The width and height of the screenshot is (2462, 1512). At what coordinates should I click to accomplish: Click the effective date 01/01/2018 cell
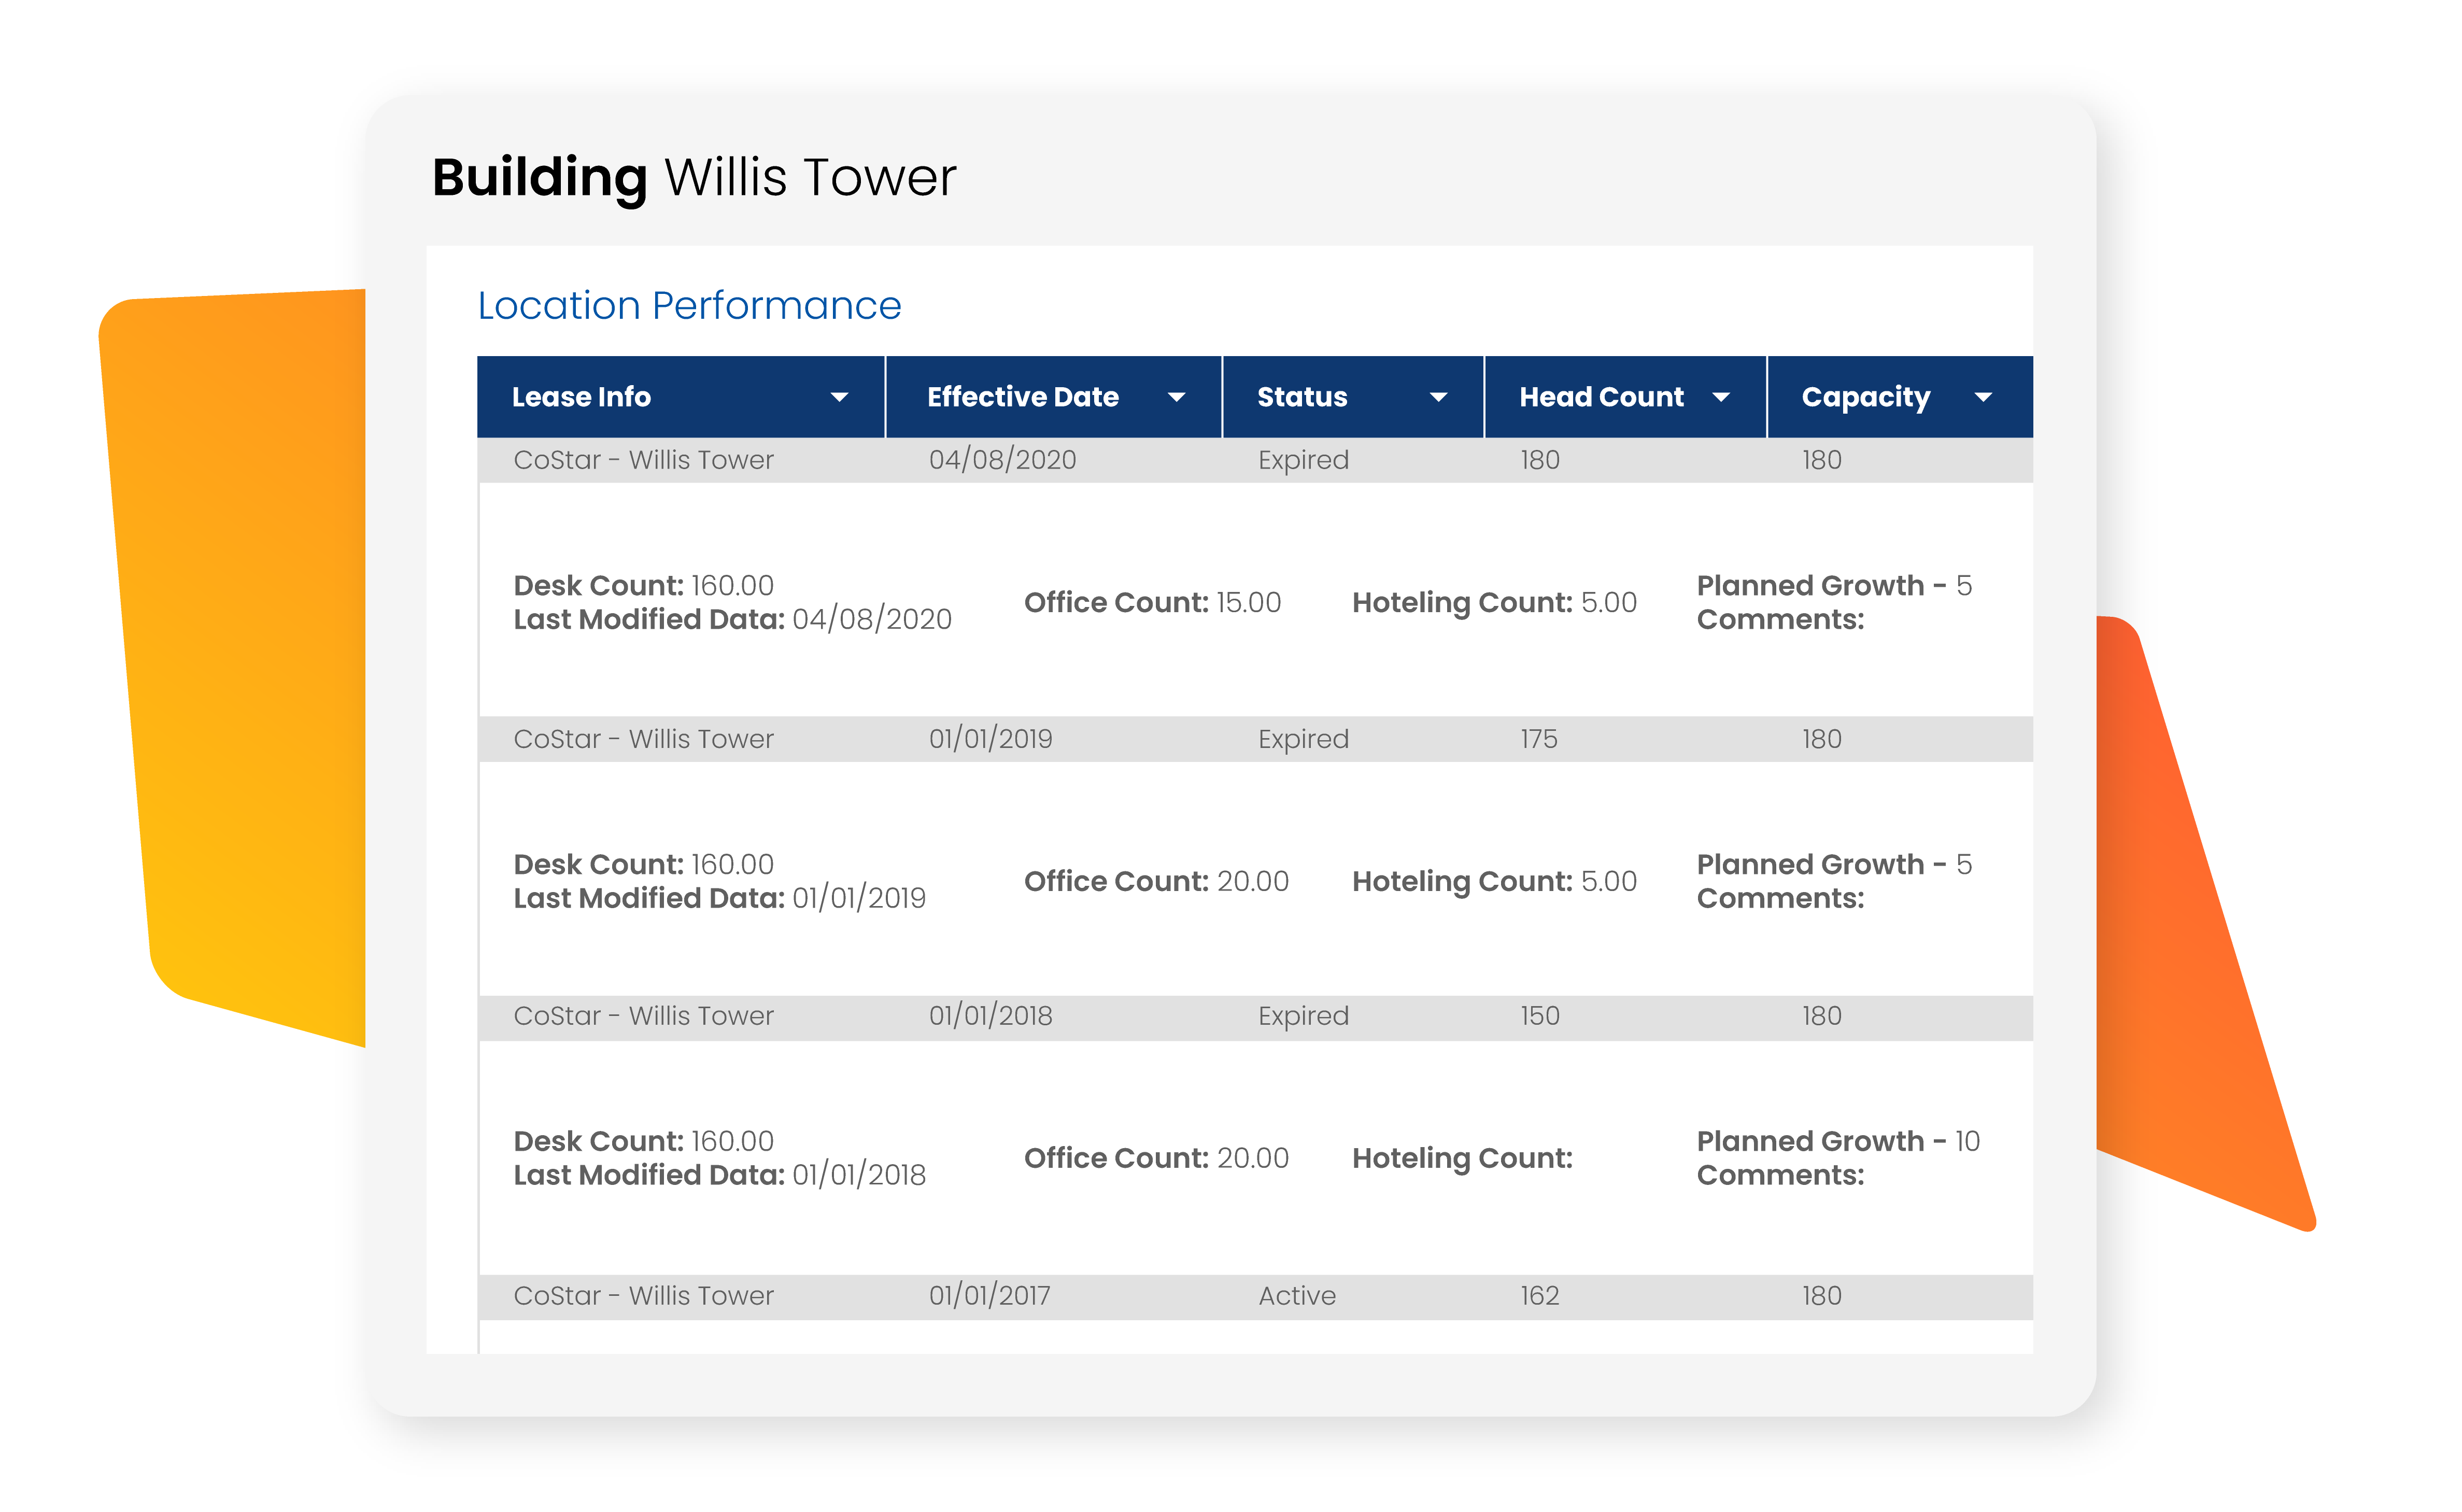tap(990, 1016)
